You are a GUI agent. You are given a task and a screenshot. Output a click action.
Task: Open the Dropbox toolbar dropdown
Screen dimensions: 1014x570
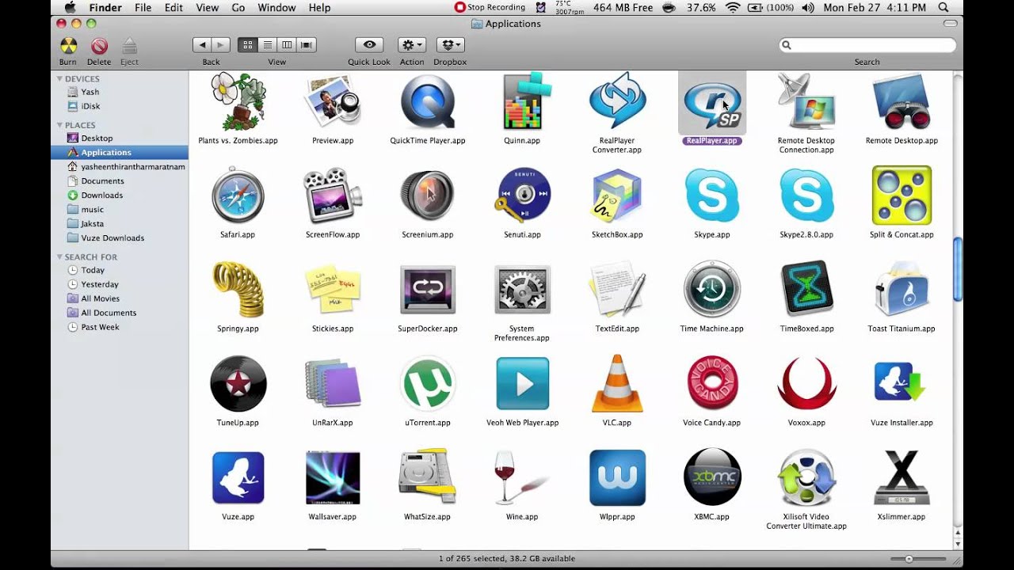point(450,45)
